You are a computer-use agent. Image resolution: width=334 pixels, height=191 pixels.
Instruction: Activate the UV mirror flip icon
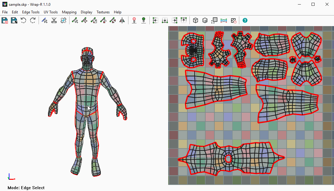(x=122, y=20)
